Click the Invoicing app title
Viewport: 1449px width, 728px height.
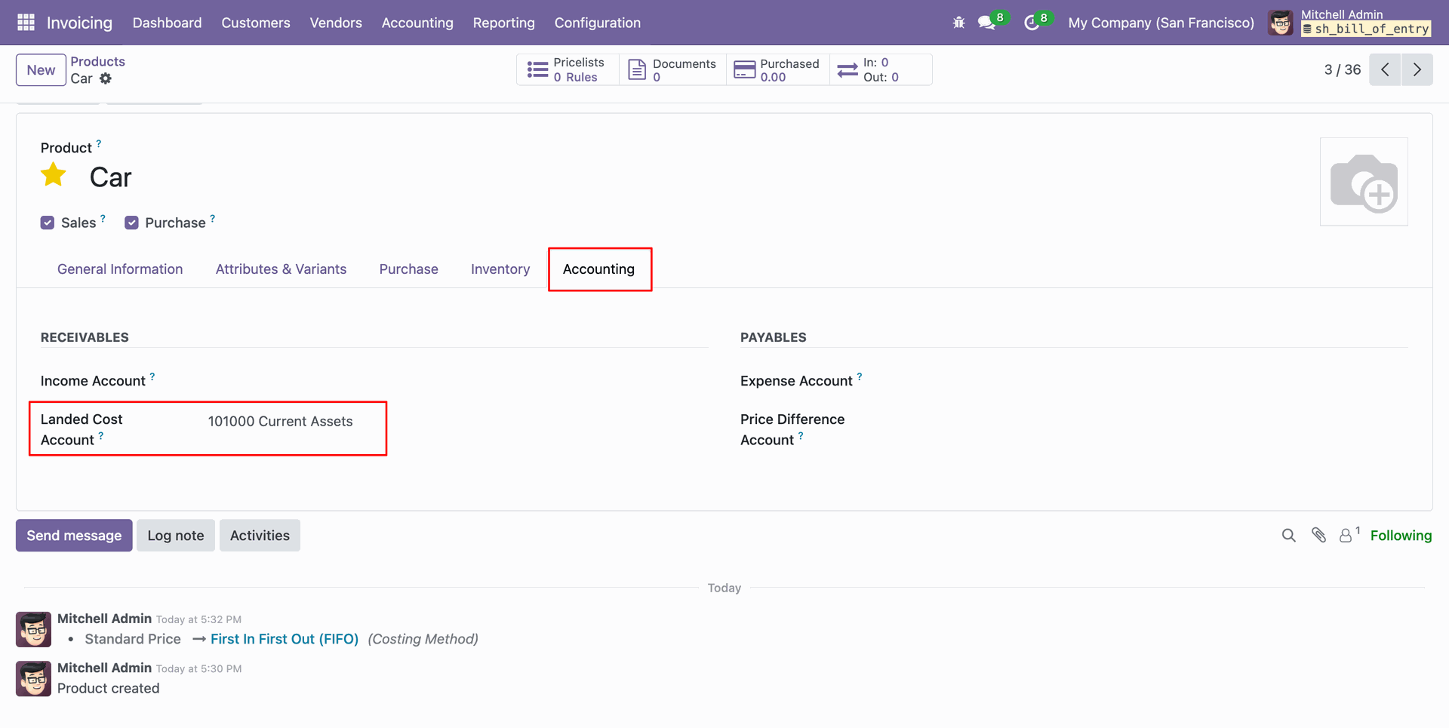pyautogui.click(x=79, y=23)
